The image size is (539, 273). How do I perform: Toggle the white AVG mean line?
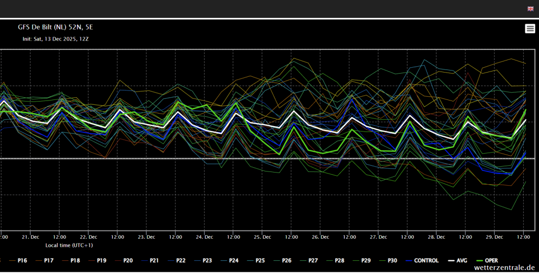coord(461,260)
